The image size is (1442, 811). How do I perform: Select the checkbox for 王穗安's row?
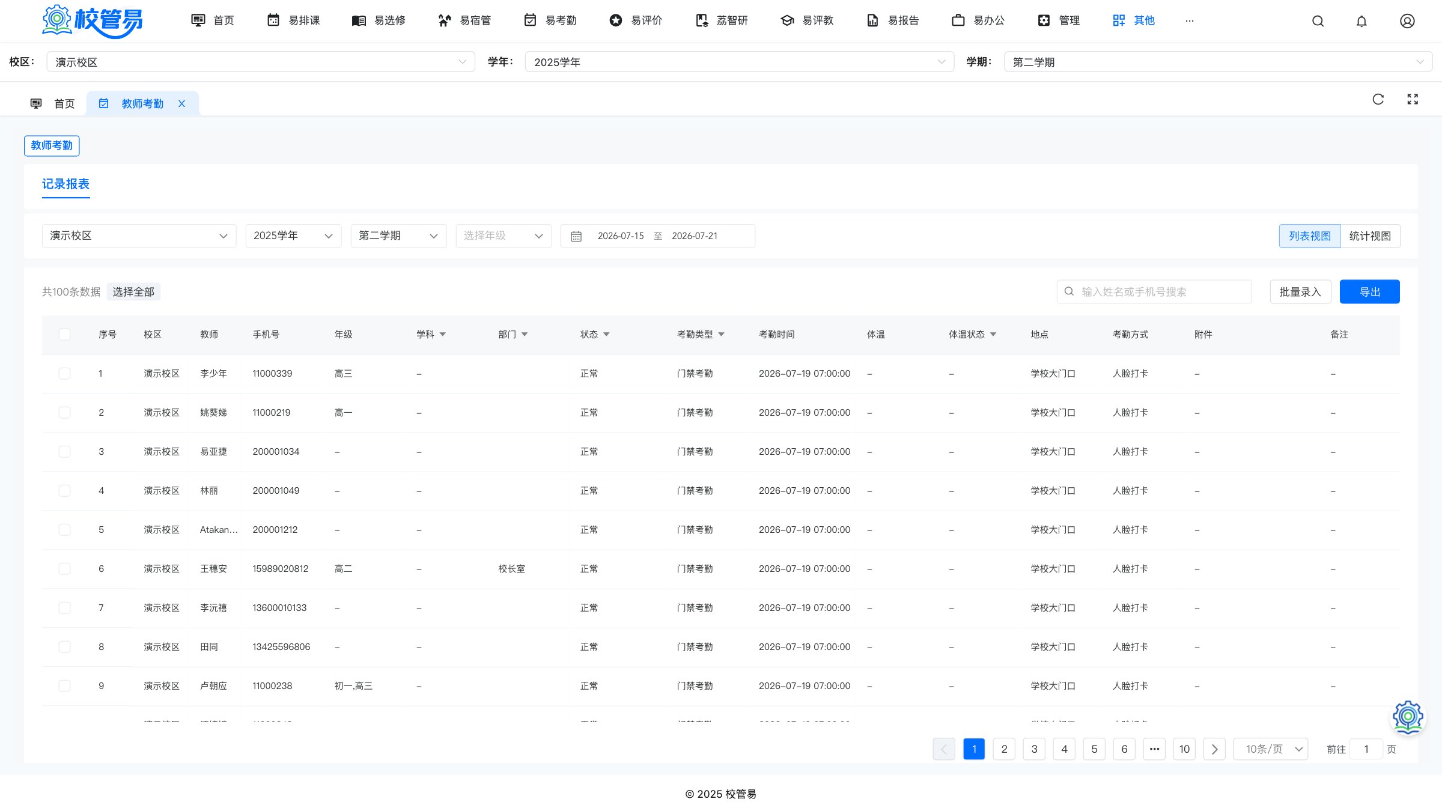tap(64, 569)
